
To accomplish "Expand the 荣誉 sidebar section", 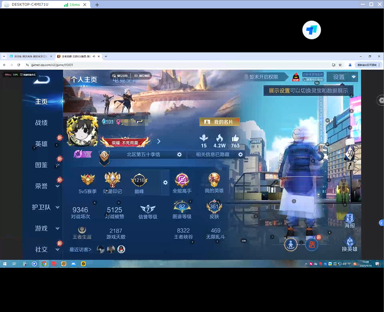I will coord(57,186).
